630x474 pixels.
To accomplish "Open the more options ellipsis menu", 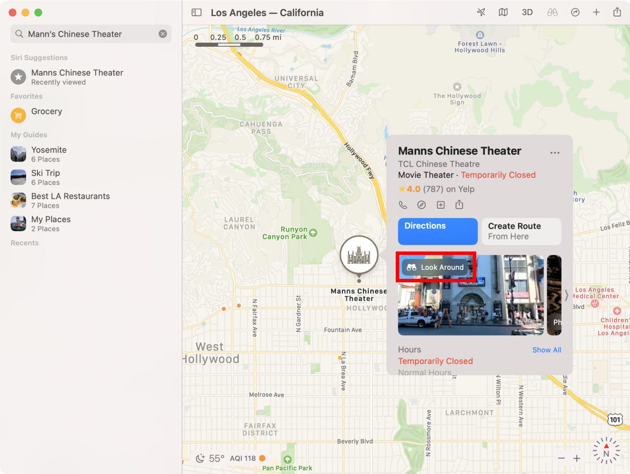I will [555, 153].
